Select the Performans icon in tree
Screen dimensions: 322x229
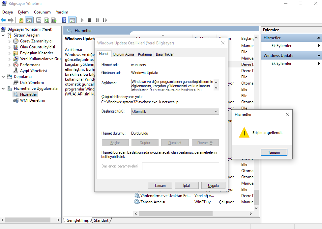(16, 65)
